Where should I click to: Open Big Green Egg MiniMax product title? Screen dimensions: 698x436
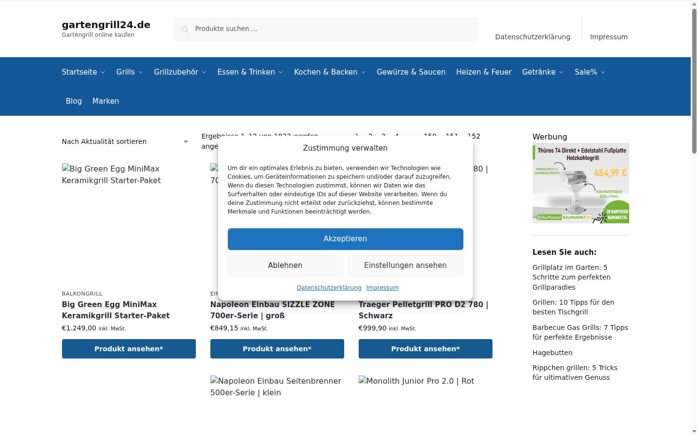tap(116, 310)
